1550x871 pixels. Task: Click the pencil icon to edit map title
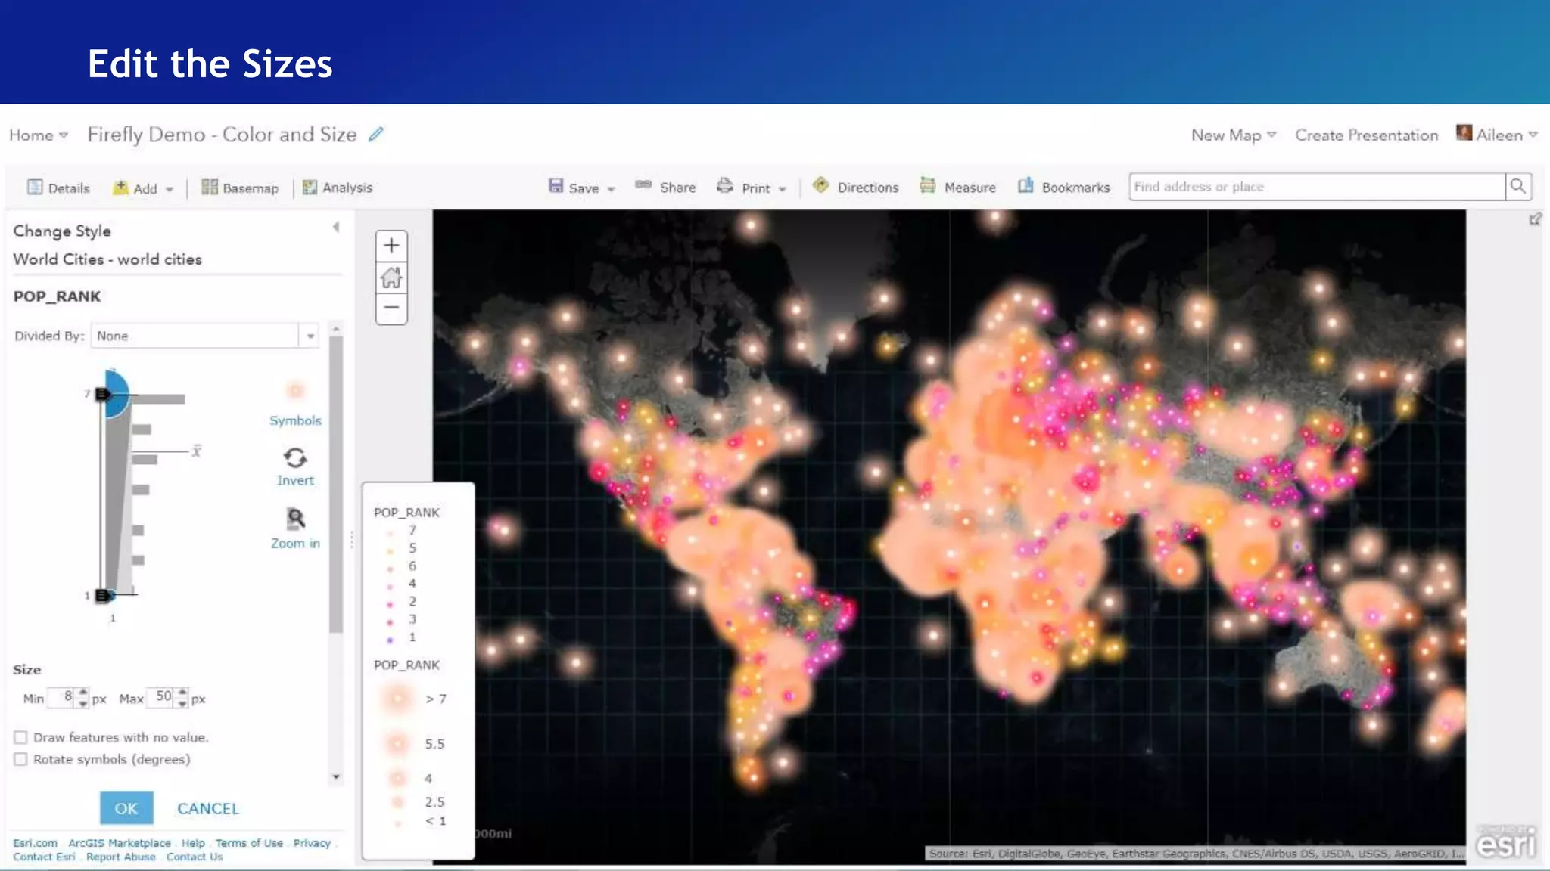click(376, 135)
